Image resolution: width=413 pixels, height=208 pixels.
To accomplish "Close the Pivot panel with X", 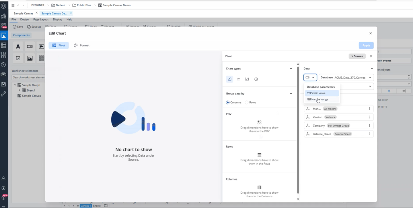I will tap(371, 56).
